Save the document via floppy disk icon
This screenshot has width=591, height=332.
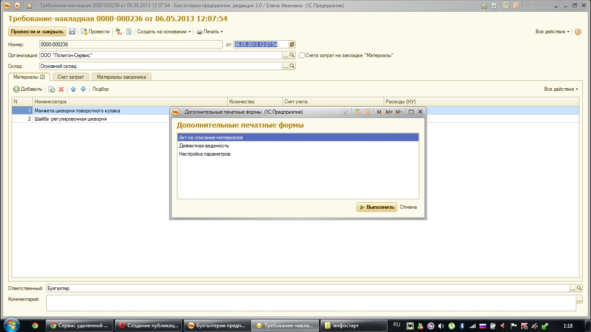click(x=72, y=32)
